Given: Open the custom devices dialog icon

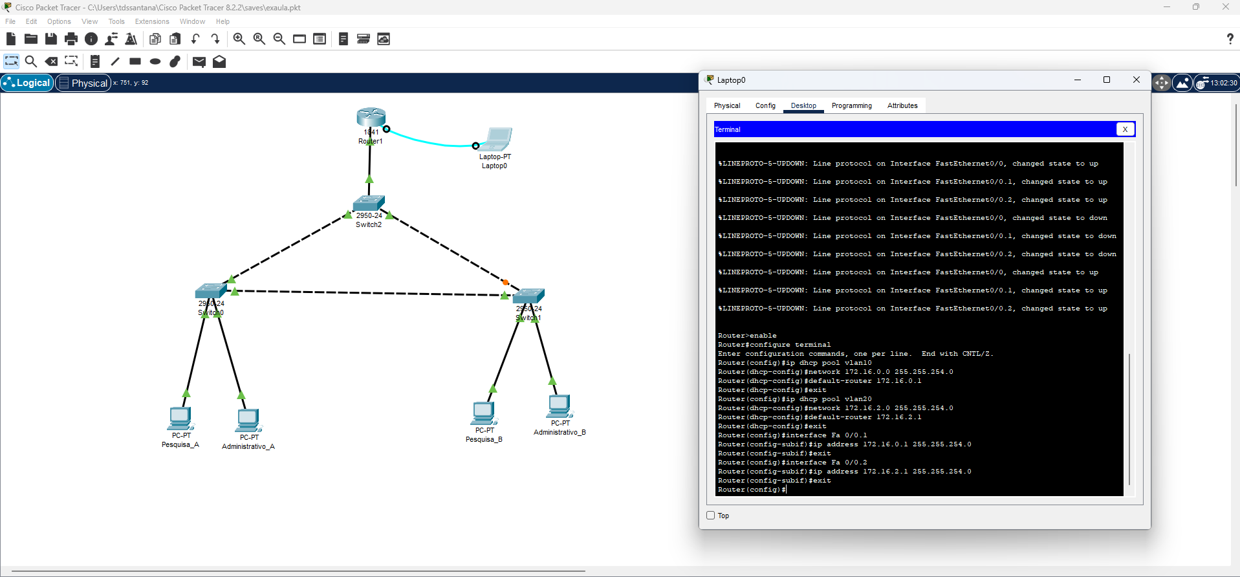Looking at the screenshot, I should click(320, 39).
